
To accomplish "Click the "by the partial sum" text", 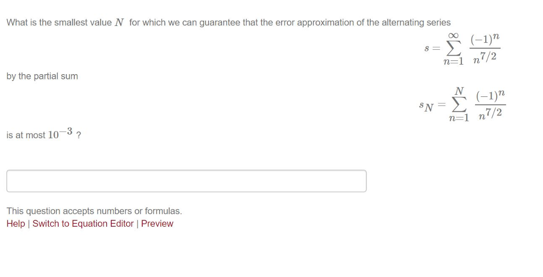I will 42,76.
